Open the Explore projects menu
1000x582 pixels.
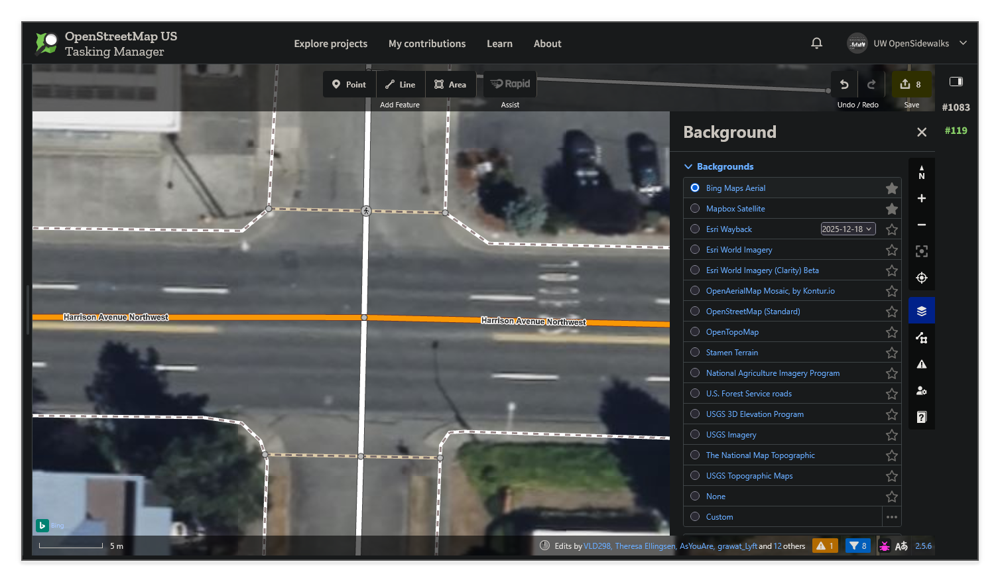pos(330,43)
